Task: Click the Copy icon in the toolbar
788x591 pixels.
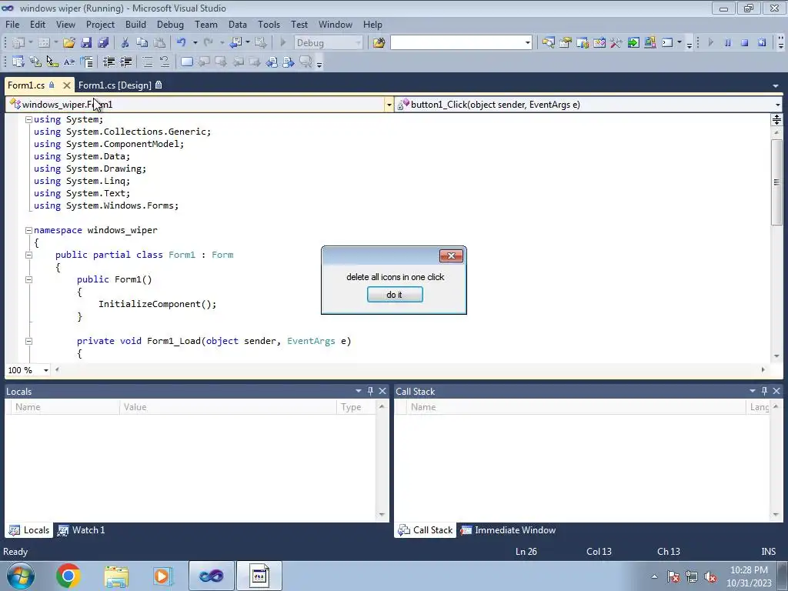Action: pos(142,43)
